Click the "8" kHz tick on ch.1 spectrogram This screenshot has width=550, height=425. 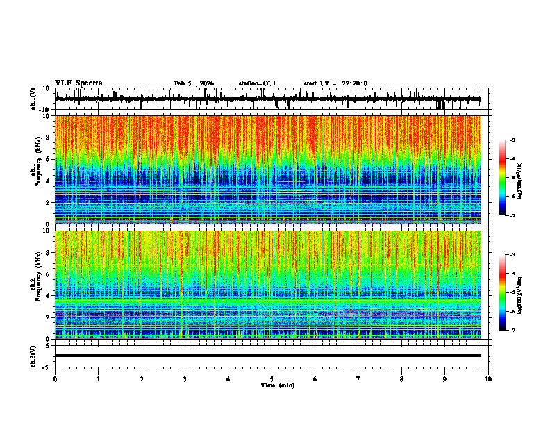coord(49,137)
